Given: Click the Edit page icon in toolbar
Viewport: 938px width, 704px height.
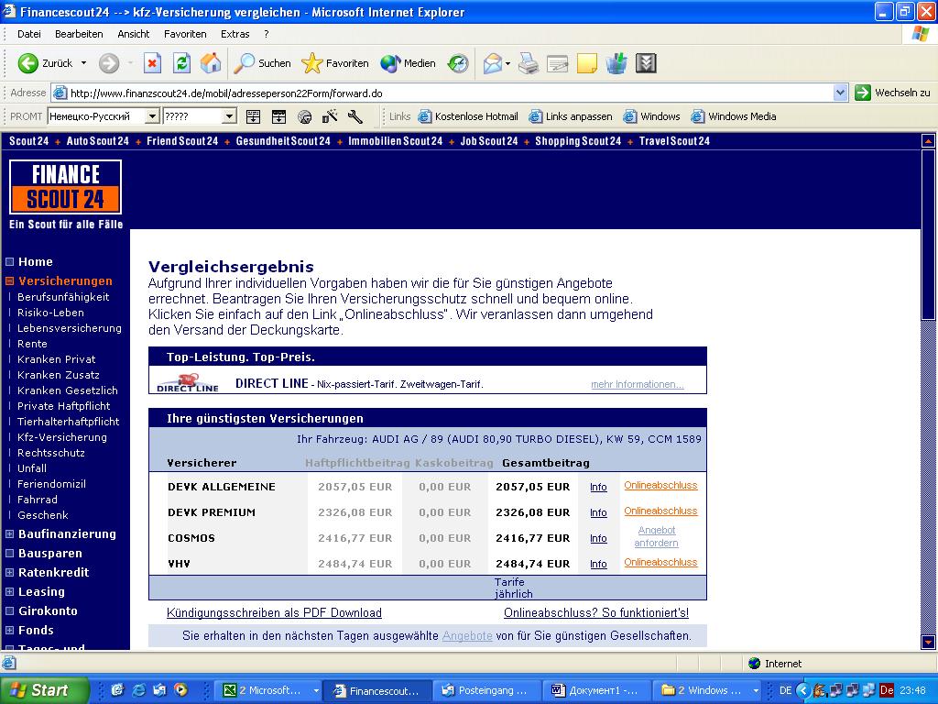Looking at the screenshot, I should [x=558, y=63].
